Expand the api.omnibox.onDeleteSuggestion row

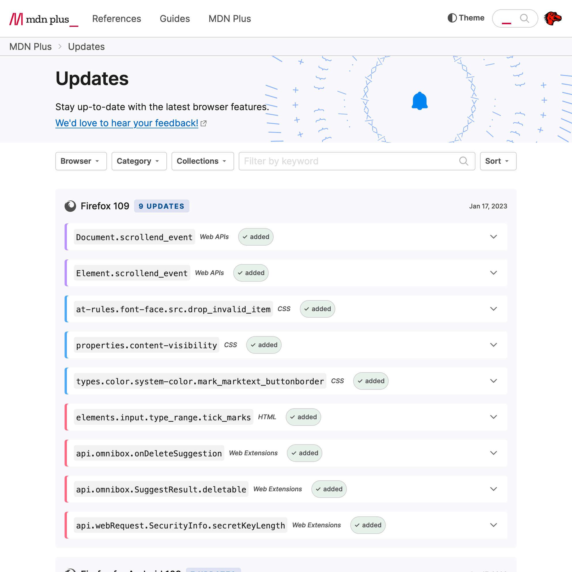[x=493, y=453]
